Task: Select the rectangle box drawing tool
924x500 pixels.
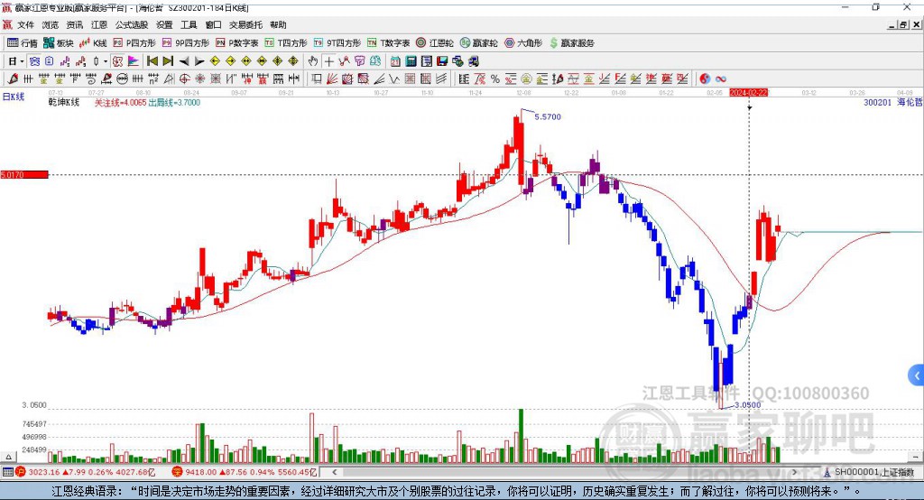Action: [317, 79]
